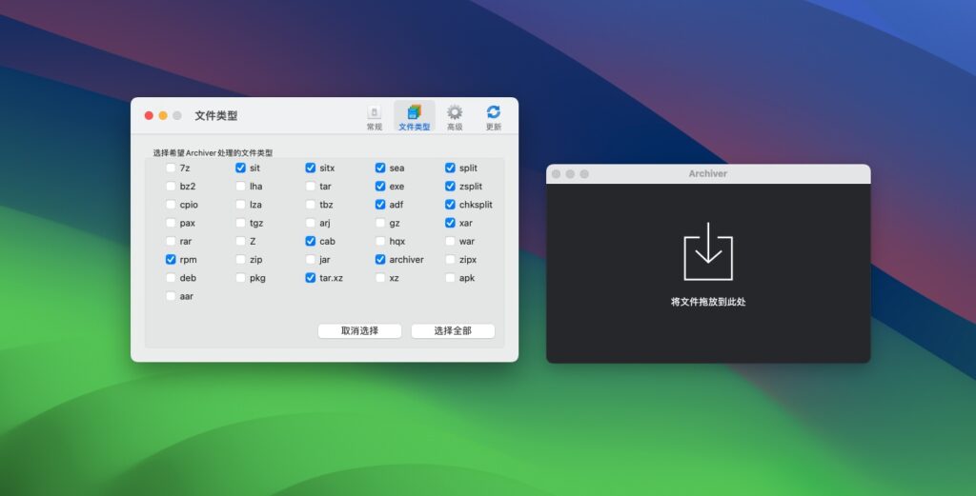
Task: Minimize the 文件类型 preferences window
Action: click(163, 115)
